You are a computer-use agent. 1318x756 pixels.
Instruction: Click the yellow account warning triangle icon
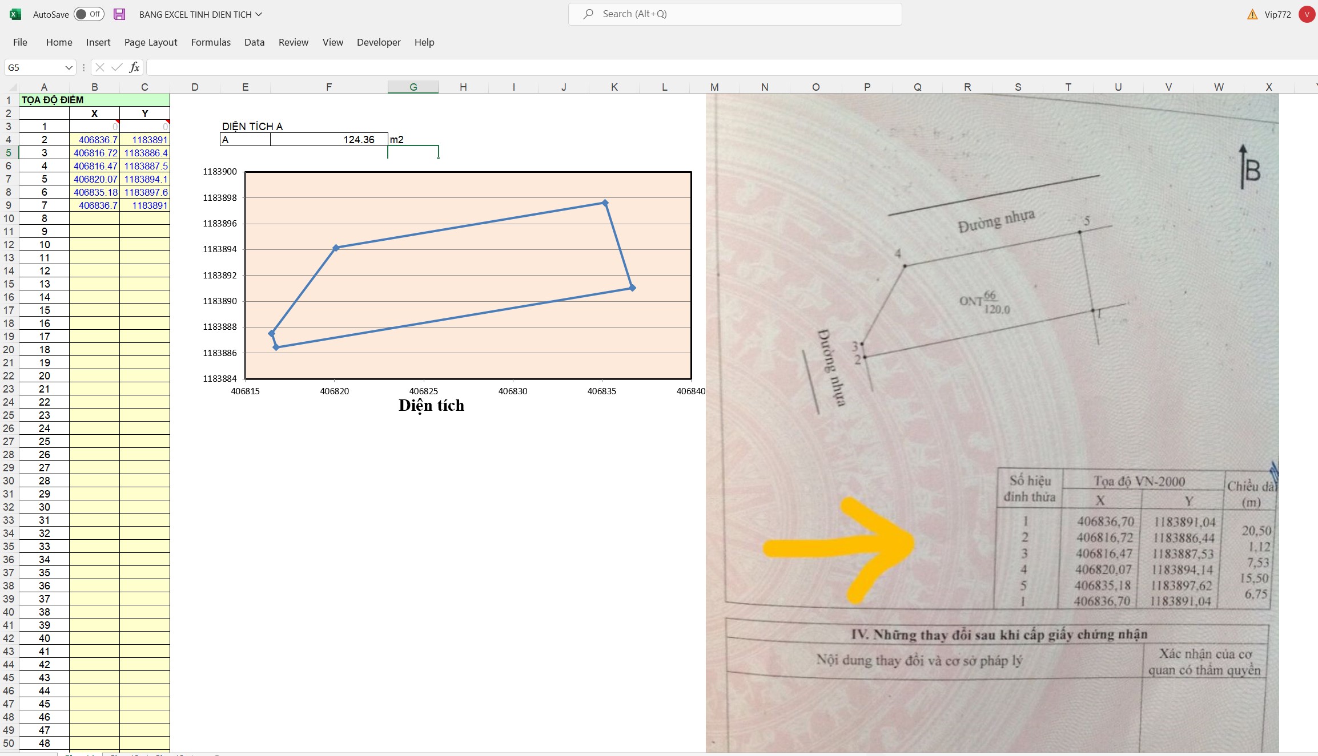coord(1252,14)
